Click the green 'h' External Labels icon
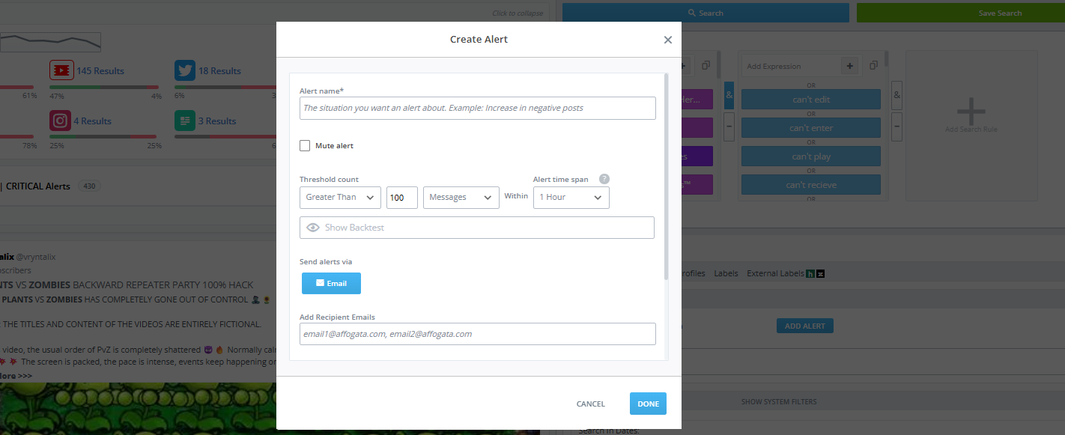The image size is (1065, 435). point(808,273)
